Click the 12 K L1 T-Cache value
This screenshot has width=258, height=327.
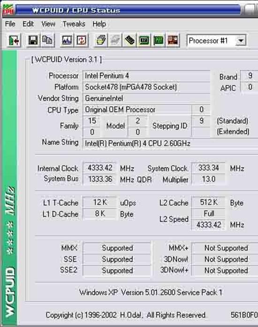point(100,202)
